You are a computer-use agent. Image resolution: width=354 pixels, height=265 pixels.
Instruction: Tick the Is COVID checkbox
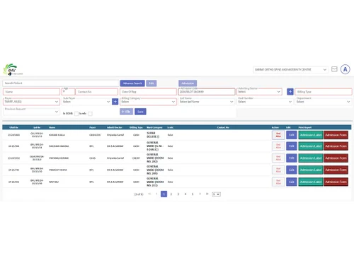76,114
